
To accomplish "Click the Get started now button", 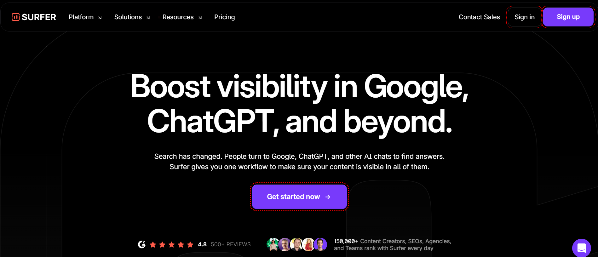I will coord(293,197).
